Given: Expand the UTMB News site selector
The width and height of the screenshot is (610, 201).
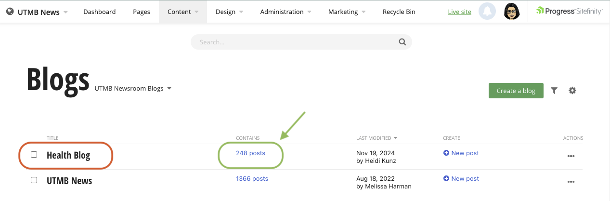Looking at the screenshot, I should click(43, 12).
